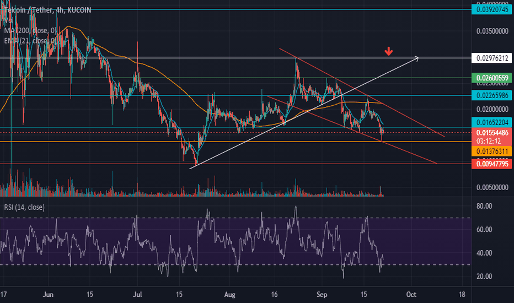Click the candle countdown timer 03:12:12

[489, 141]
